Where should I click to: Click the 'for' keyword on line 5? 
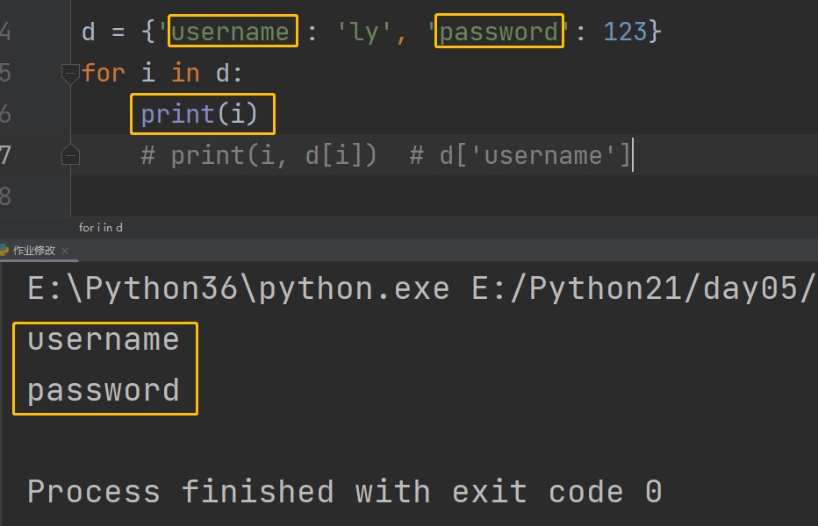pyautogui.click(x=104, y=73)
